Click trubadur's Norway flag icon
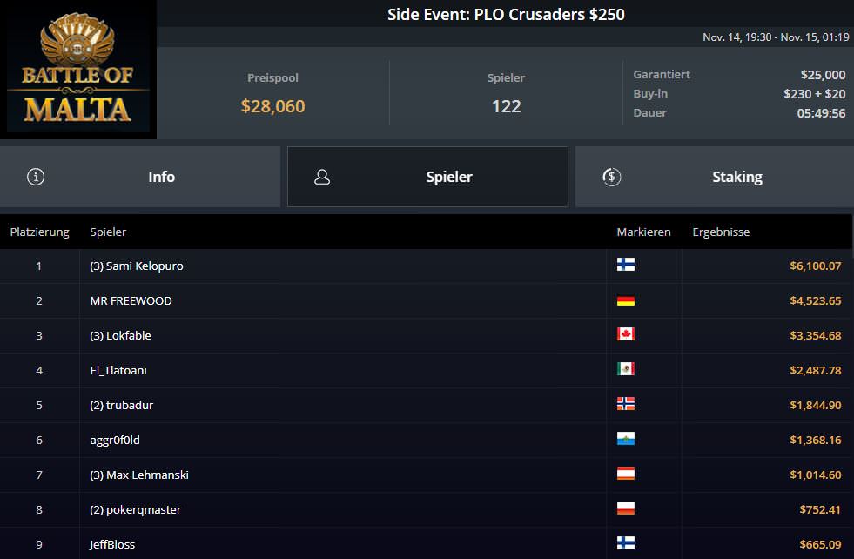The image size is (854, 559). [x=625, y=404]
